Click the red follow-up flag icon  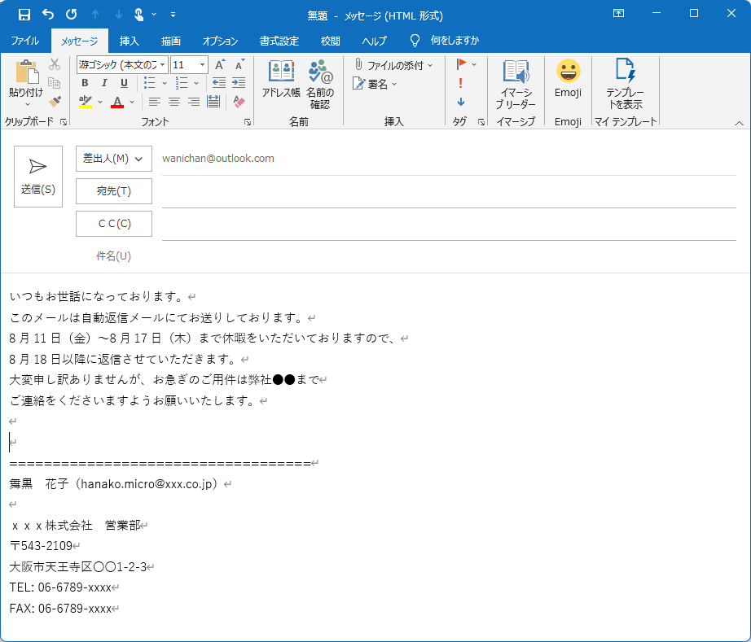461,64
